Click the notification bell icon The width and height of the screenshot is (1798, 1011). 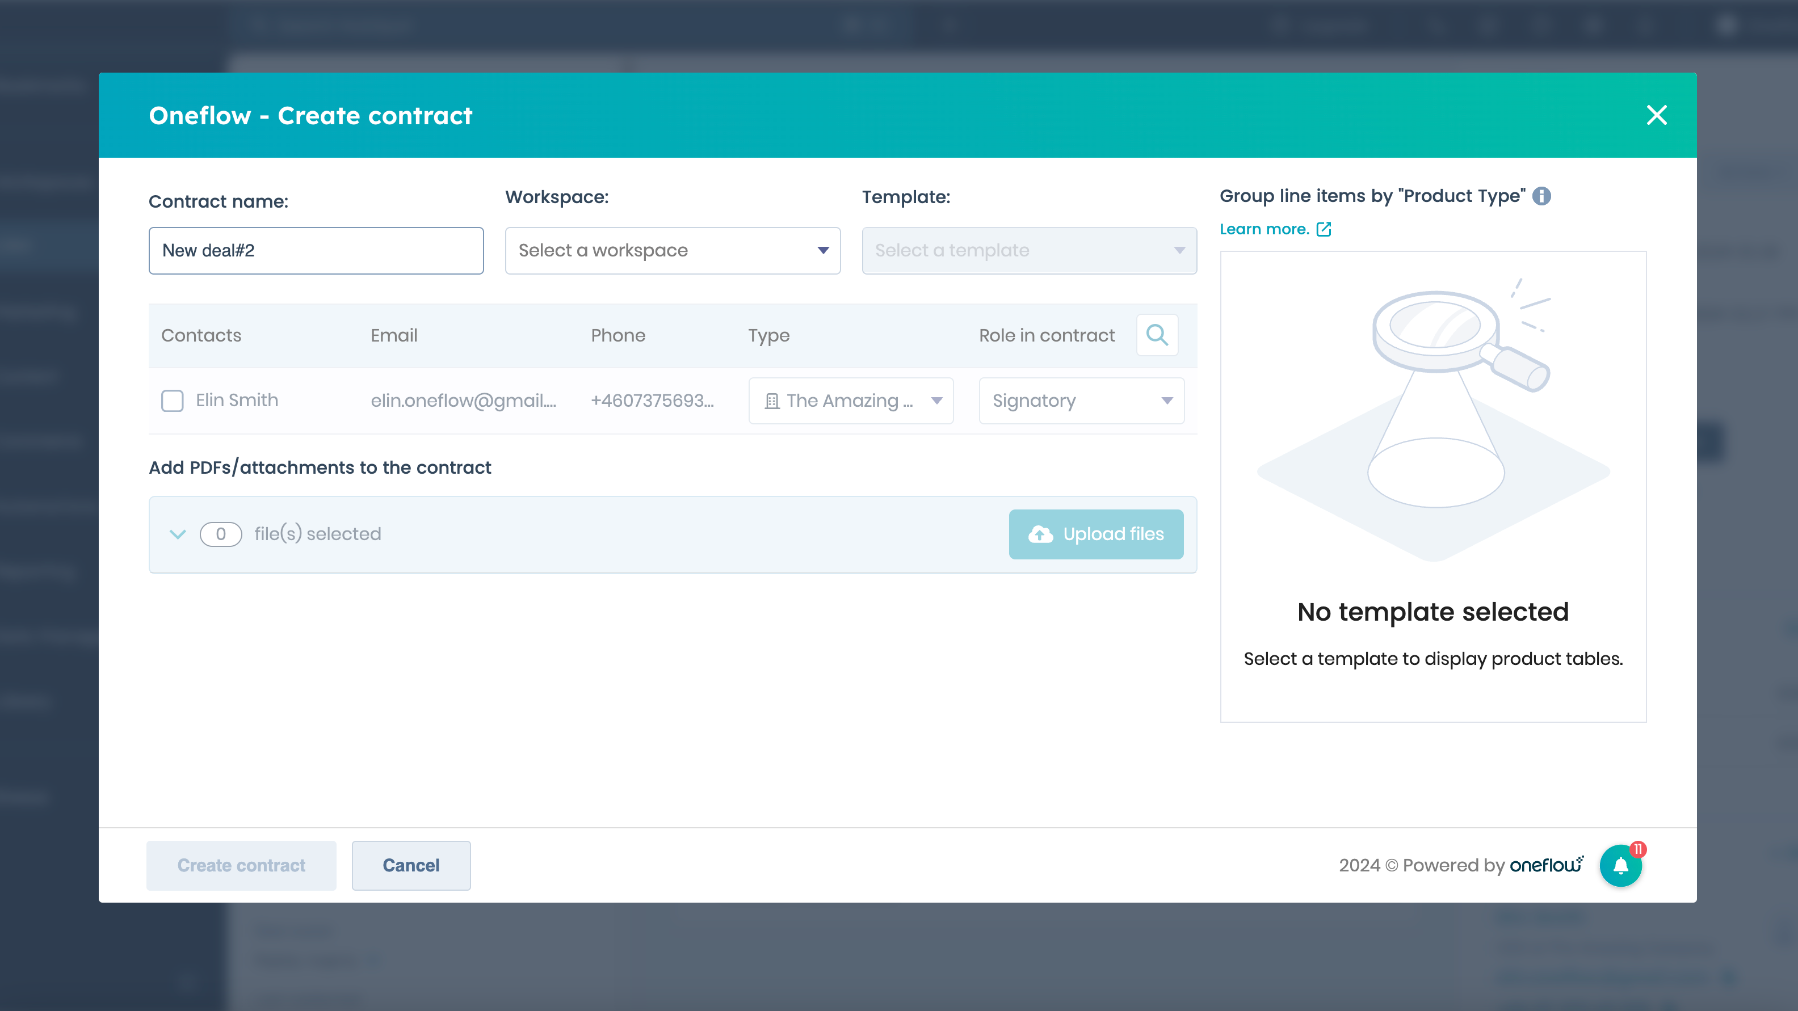pos(1620,866)
